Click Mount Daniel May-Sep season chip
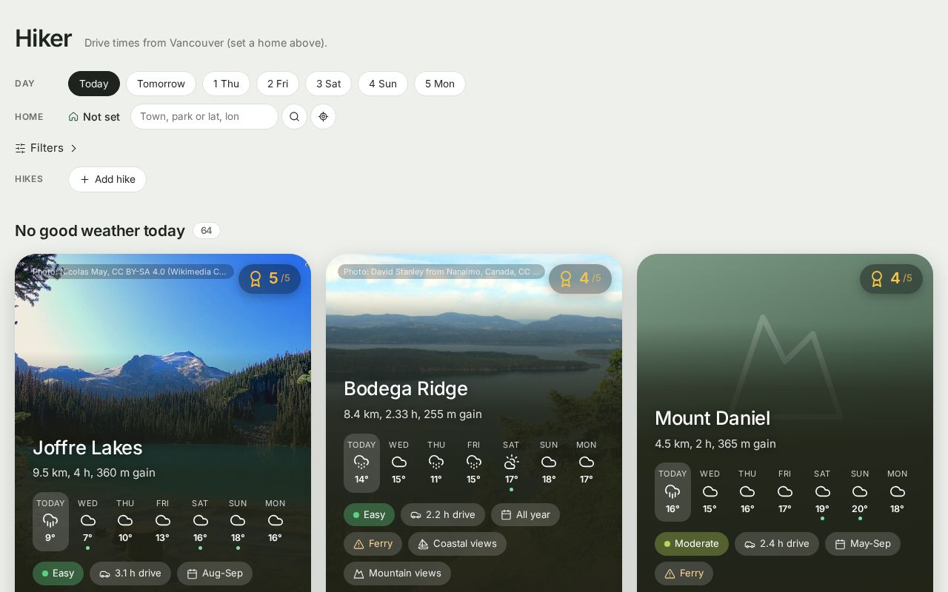The height and width of the screenshot is (592, 948). point(863,544)
